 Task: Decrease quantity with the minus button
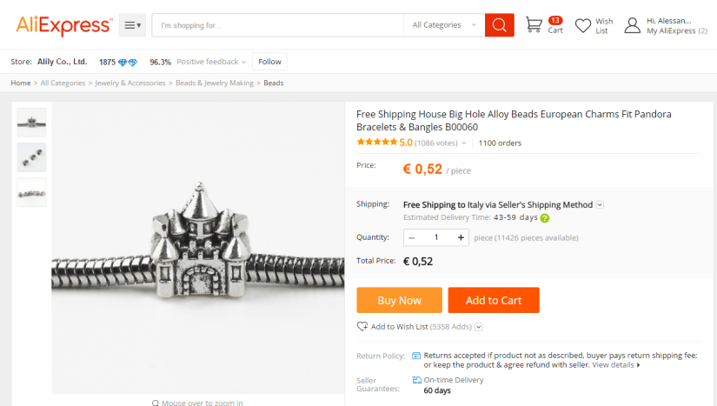(x=412, y=237)
